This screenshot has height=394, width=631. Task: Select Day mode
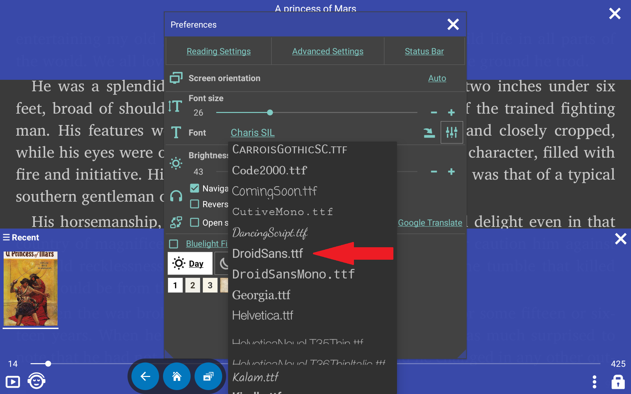coord(190,263)
